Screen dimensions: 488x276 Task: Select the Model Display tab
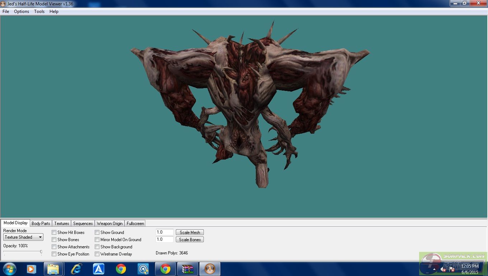[x=15, y=223]
